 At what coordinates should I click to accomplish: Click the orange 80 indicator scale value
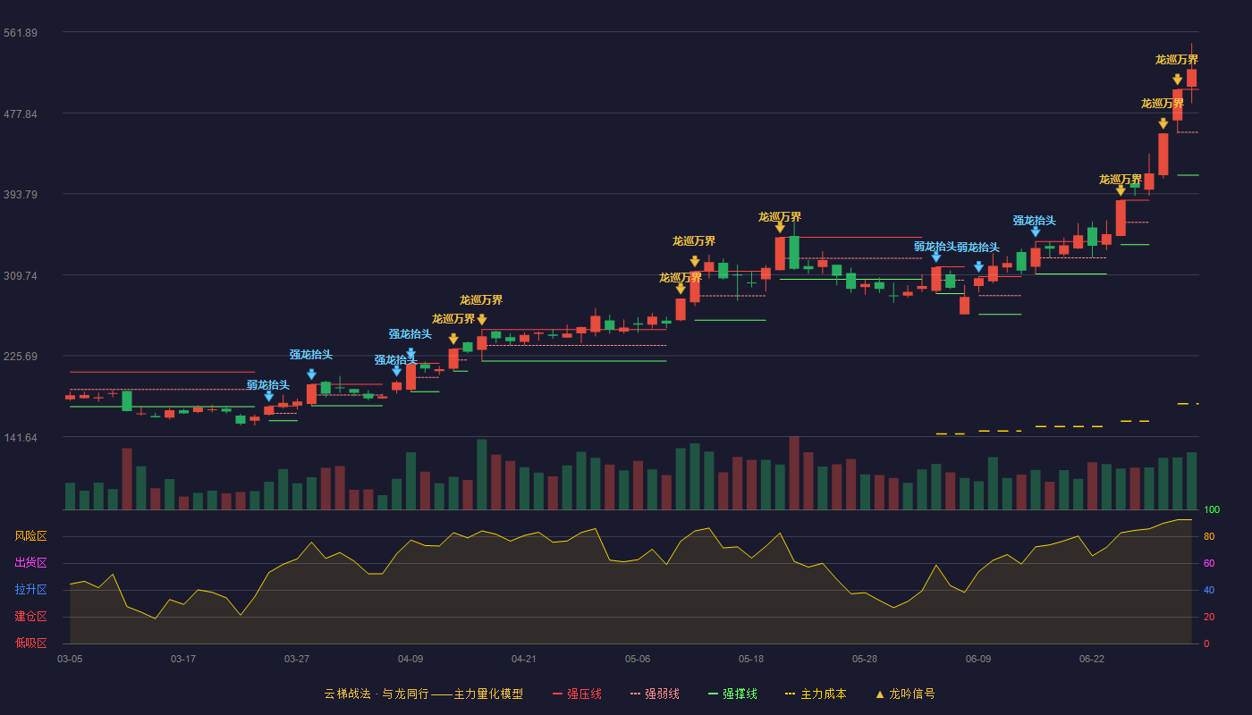pos(1209,536)
